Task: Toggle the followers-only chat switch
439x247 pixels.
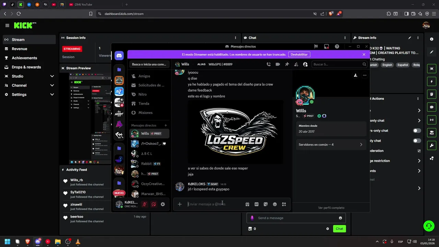Action: (x=417, y=131)
